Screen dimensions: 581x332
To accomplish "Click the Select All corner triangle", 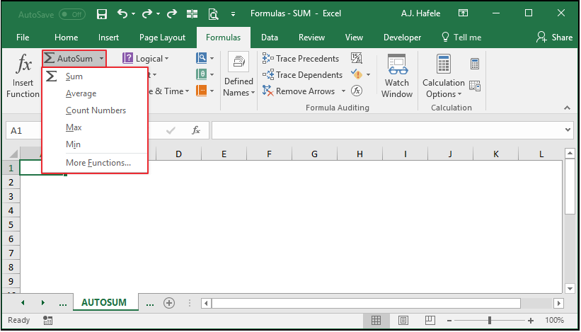I will (13, 154).
